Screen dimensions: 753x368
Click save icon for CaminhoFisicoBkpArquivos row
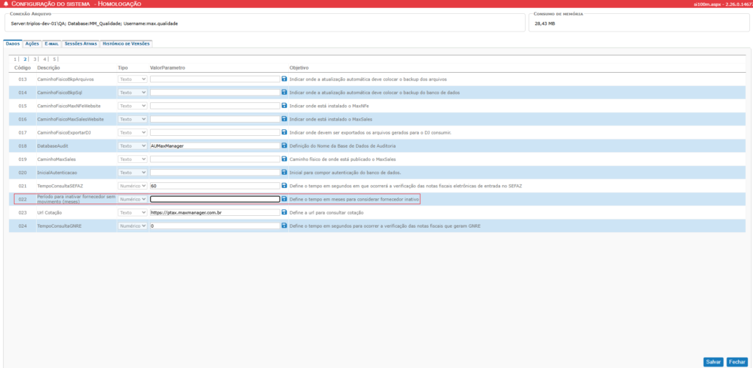(284, 79)
